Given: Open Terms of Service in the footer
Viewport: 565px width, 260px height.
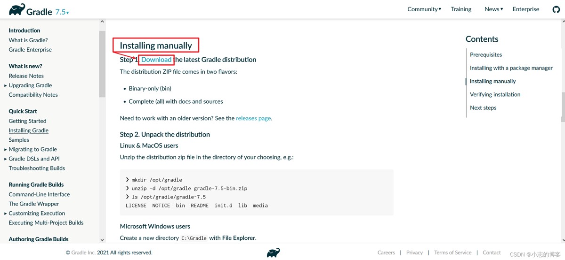Looking at the screenshot, I should pos(452,252).
